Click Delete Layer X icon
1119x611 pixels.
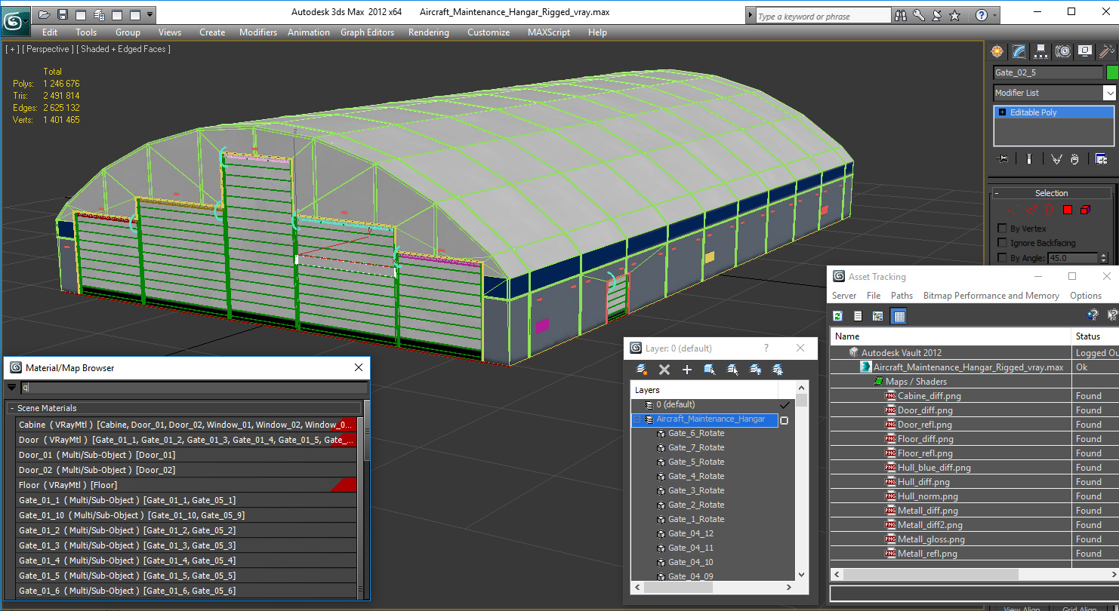(664, 370)
